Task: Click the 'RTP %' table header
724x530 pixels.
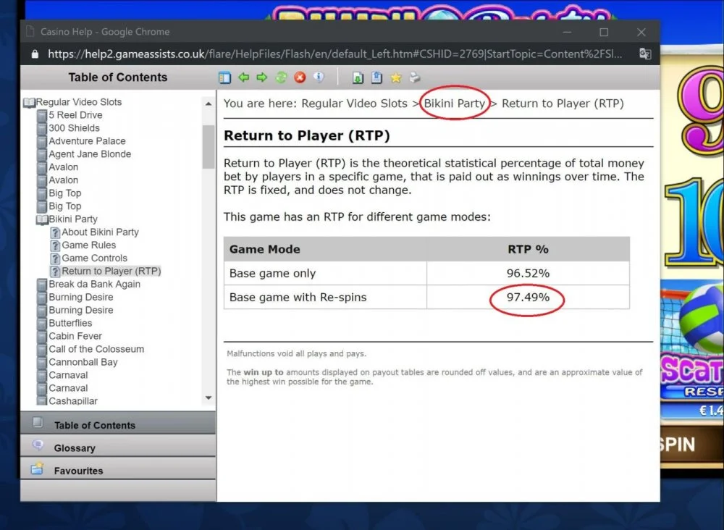Action: tap(528, 249)
